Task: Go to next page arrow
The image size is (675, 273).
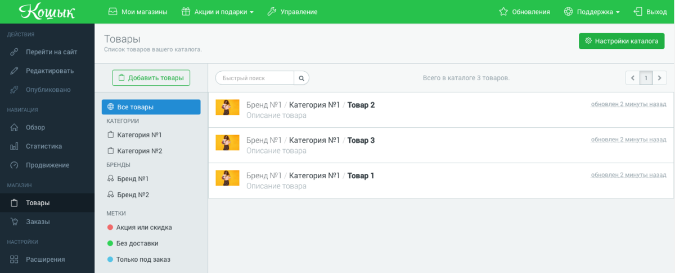Action: point(660,78)
